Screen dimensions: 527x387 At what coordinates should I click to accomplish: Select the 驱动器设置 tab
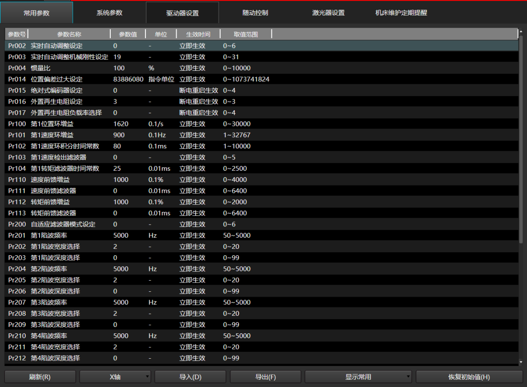(182, 13)
